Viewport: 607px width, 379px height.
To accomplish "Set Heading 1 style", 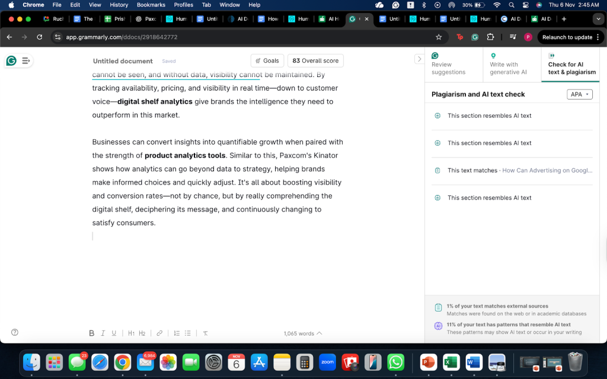I will (132, 333).
